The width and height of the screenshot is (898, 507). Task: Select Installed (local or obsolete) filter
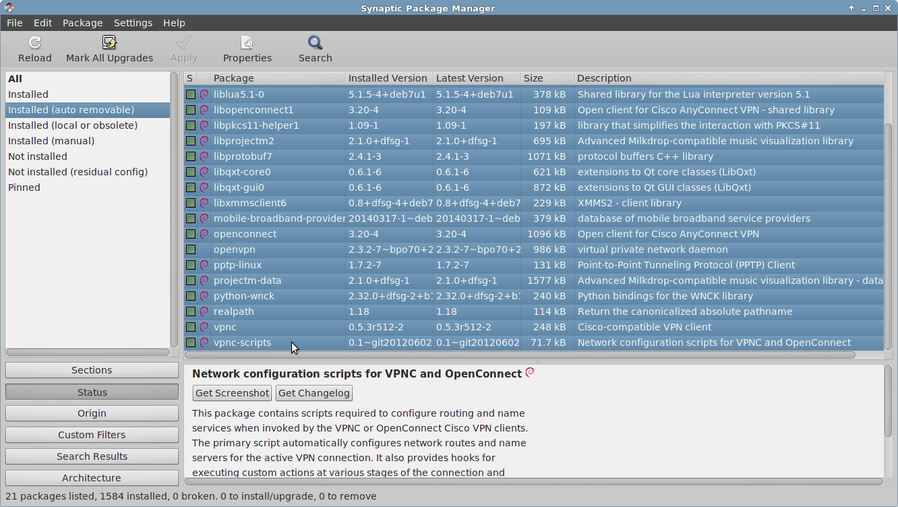point(87,125)
